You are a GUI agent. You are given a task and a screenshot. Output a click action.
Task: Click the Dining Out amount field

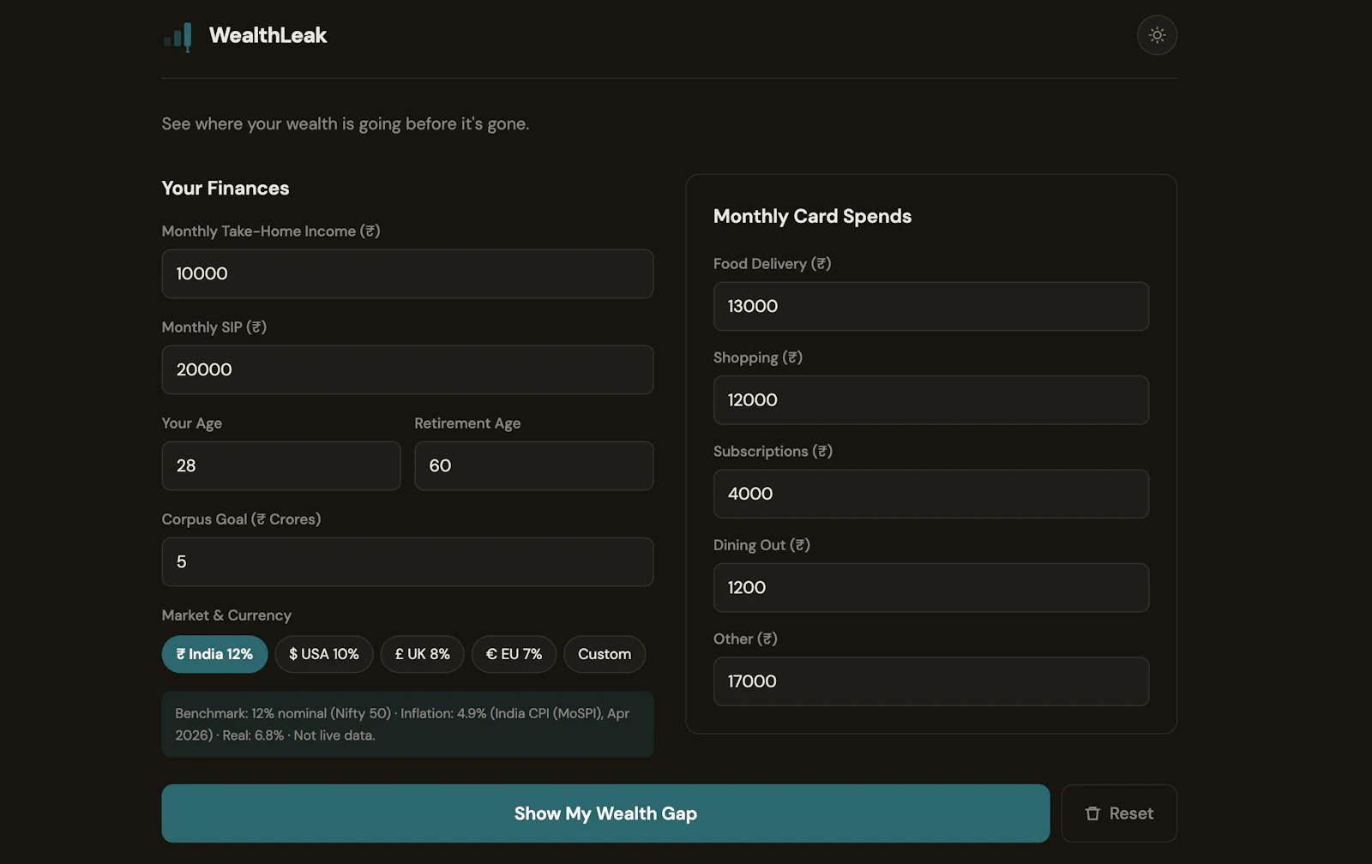(x=931, y=587)
